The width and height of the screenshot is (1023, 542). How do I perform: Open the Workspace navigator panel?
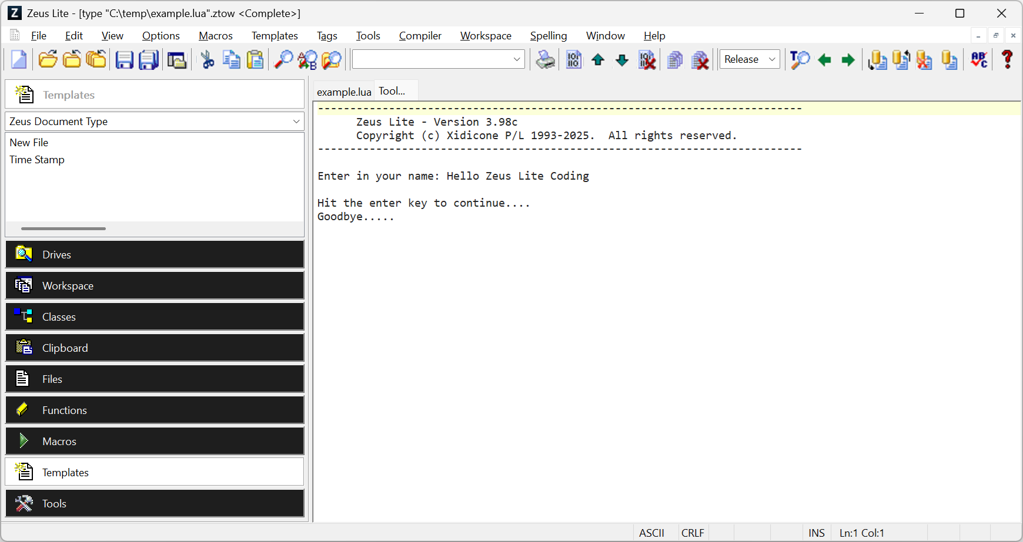point(155,285)
